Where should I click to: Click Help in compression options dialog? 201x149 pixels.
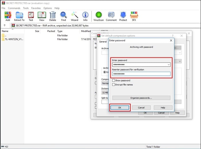click(x=177, y=113)
